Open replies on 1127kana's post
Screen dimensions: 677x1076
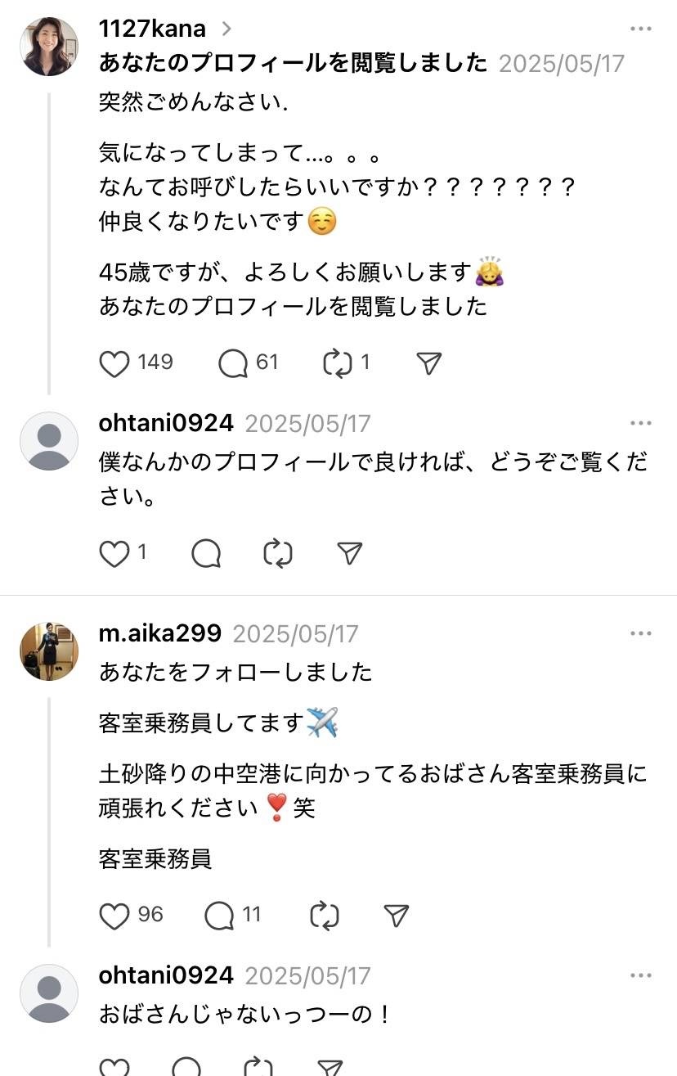click(x=233, y=363)
